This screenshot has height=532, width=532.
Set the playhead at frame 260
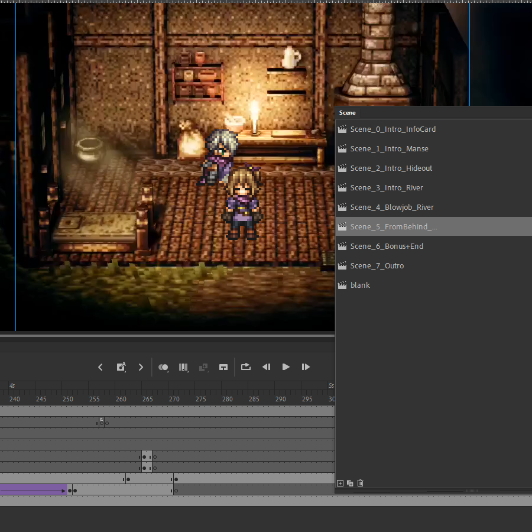[x=121, y=399]
